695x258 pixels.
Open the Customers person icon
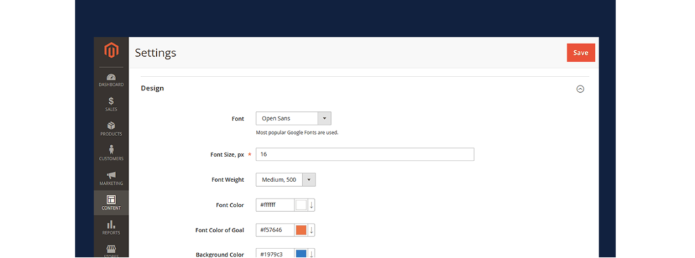coord(111,150)
